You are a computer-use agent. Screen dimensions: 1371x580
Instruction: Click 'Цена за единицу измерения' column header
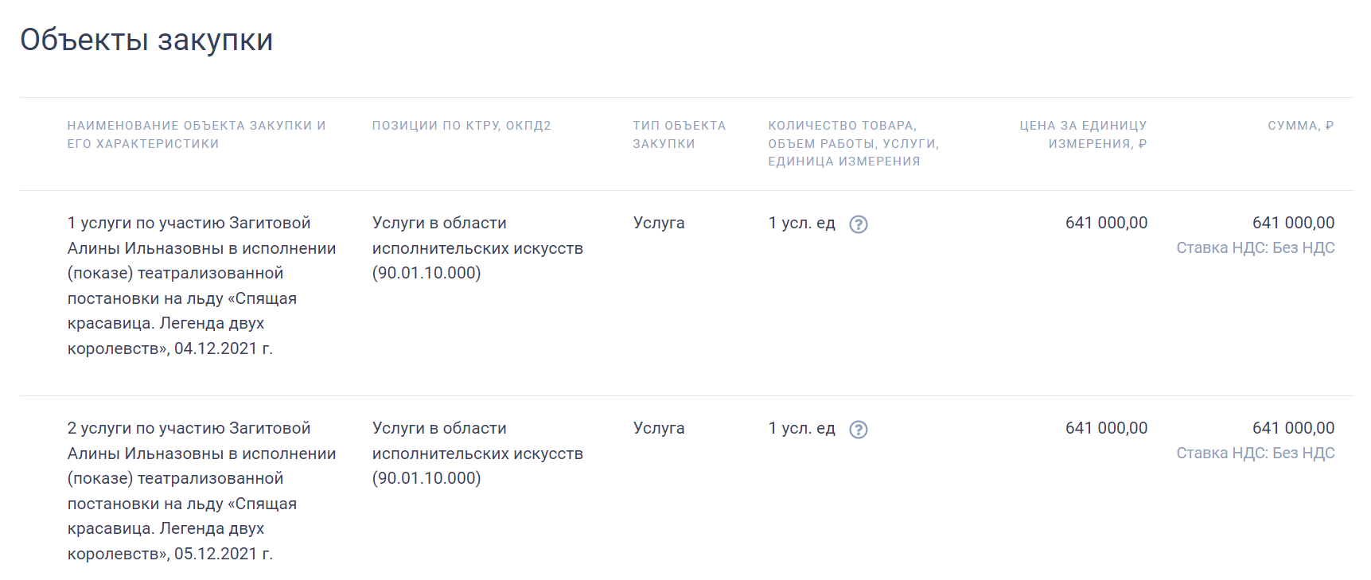coord(1083,134)
